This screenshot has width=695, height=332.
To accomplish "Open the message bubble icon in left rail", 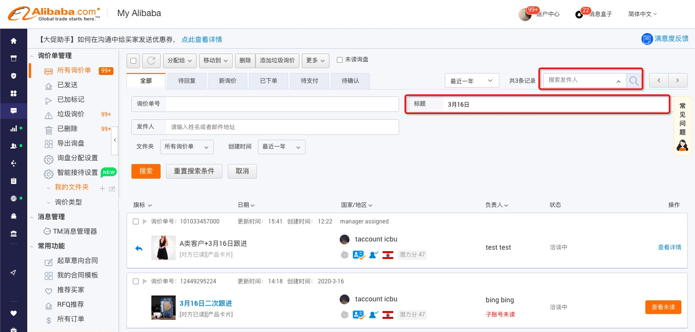I will click(x=14, y=111).
